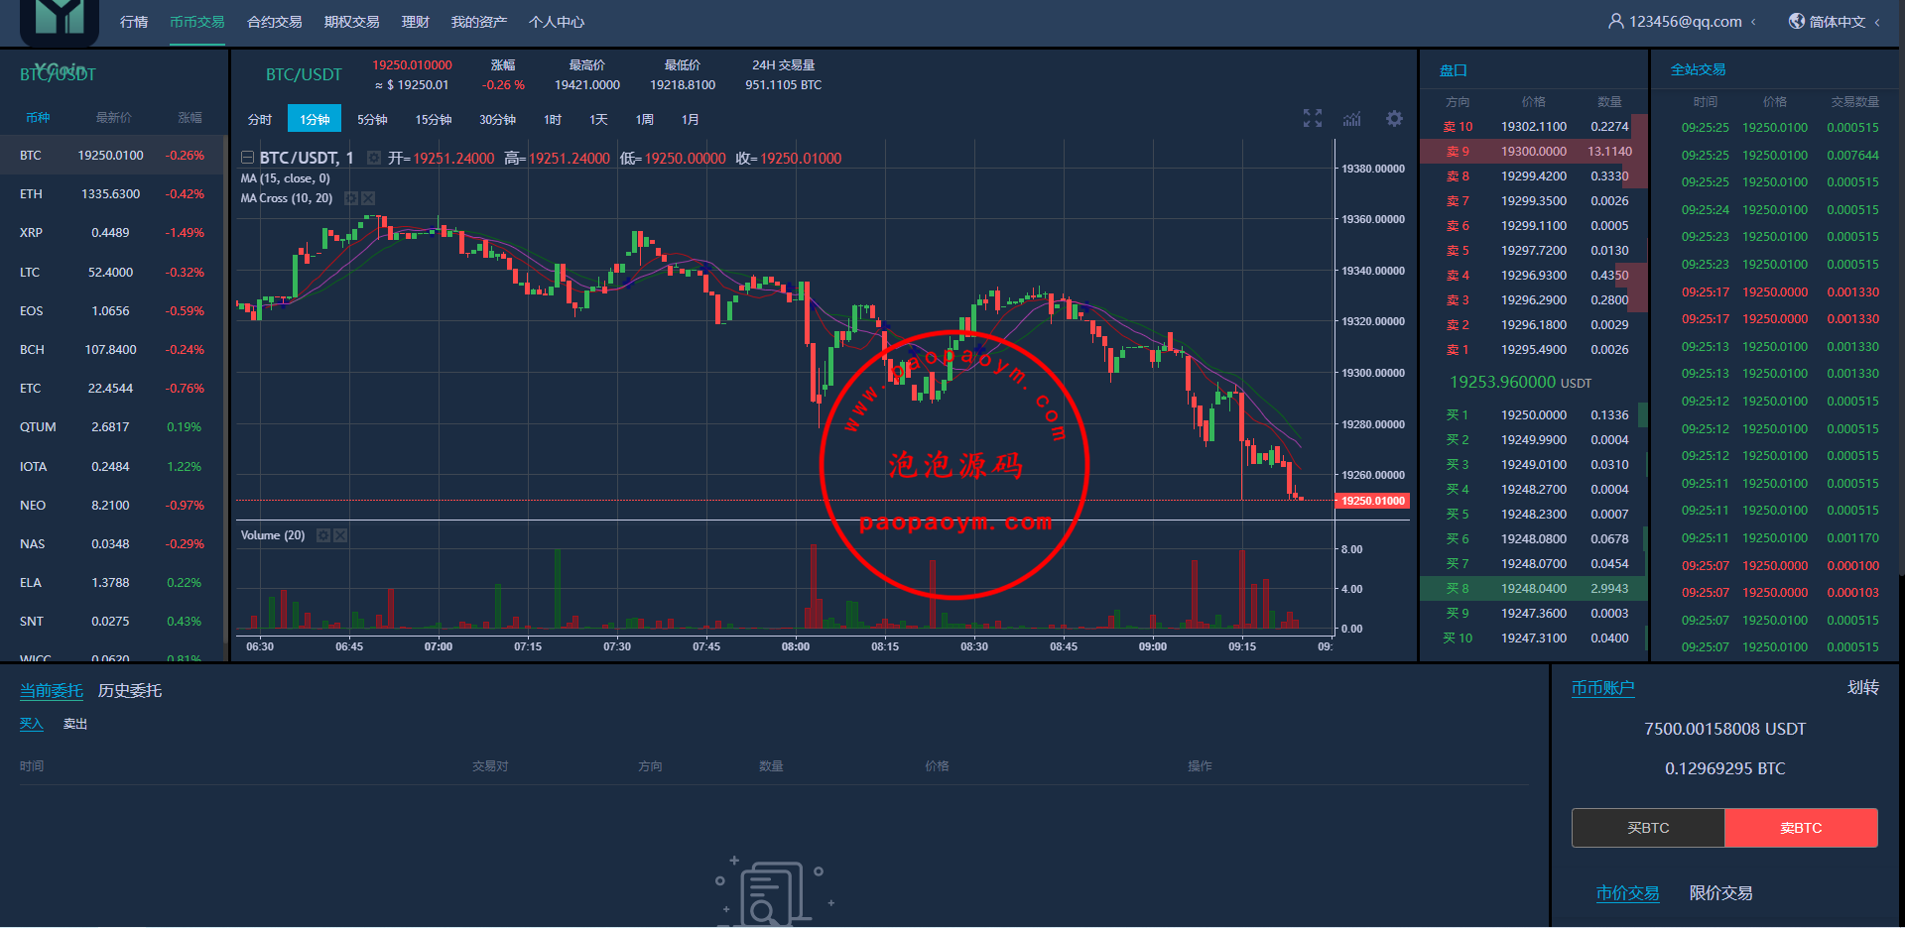Viewport: 1905px width, 928px height.
Task: Select SNT in the coin list
Action: pyautogui.click(x=113, y=622)
